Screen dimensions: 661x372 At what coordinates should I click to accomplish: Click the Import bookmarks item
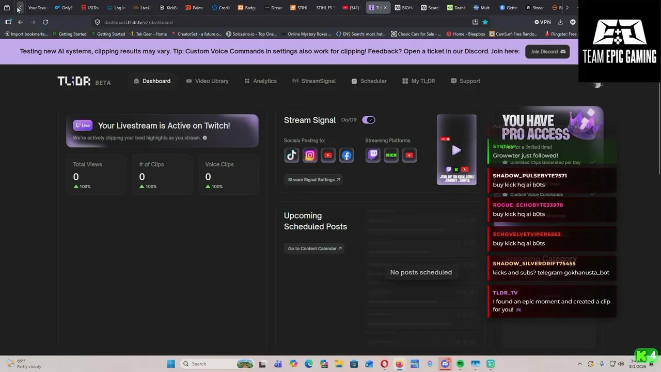(26, 34)
